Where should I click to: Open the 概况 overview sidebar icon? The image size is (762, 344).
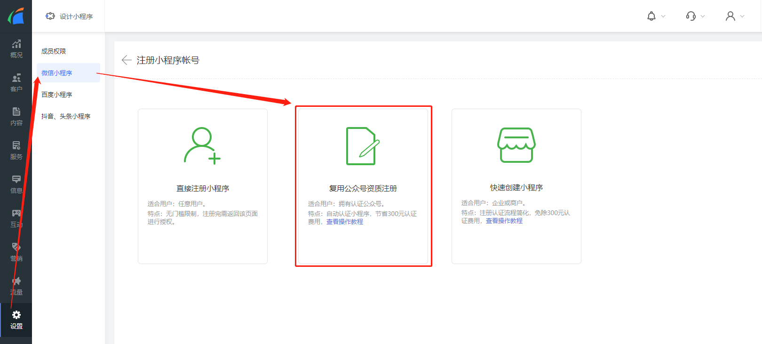pos(16,49)
